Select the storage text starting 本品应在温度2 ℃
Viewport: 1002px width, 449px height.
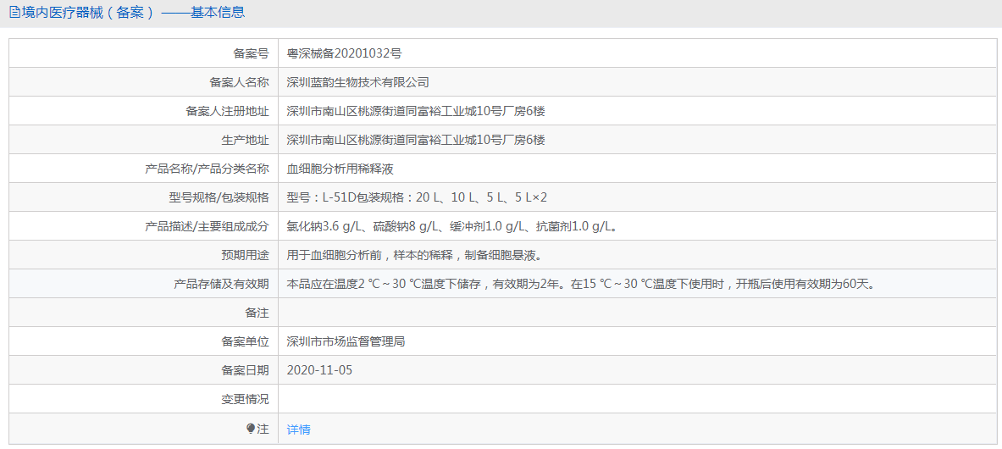pyautogui.click(x=580, y=284)
